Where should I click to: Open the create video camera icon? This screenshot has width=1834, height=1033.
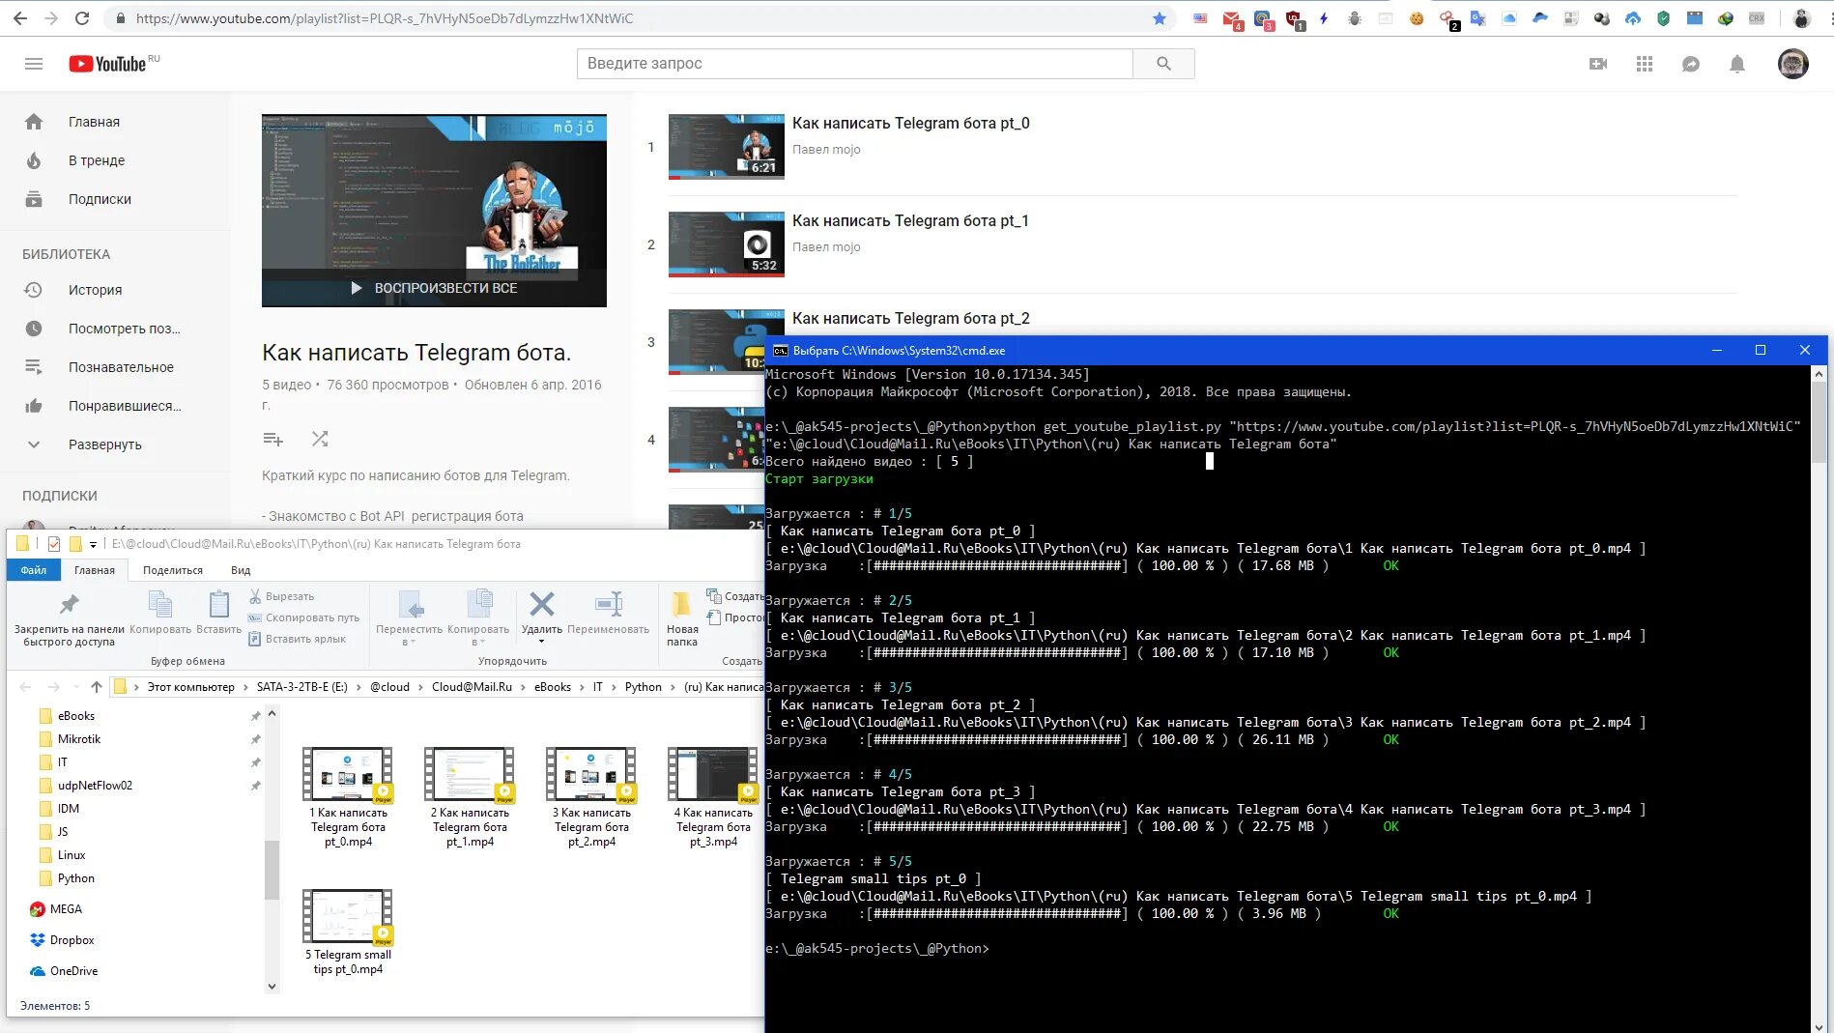pyautogui.click(x=1598, y=64)
